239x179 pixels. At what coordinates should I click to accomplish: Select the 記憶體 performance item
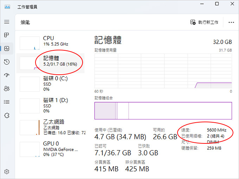[x=50, y=63]
